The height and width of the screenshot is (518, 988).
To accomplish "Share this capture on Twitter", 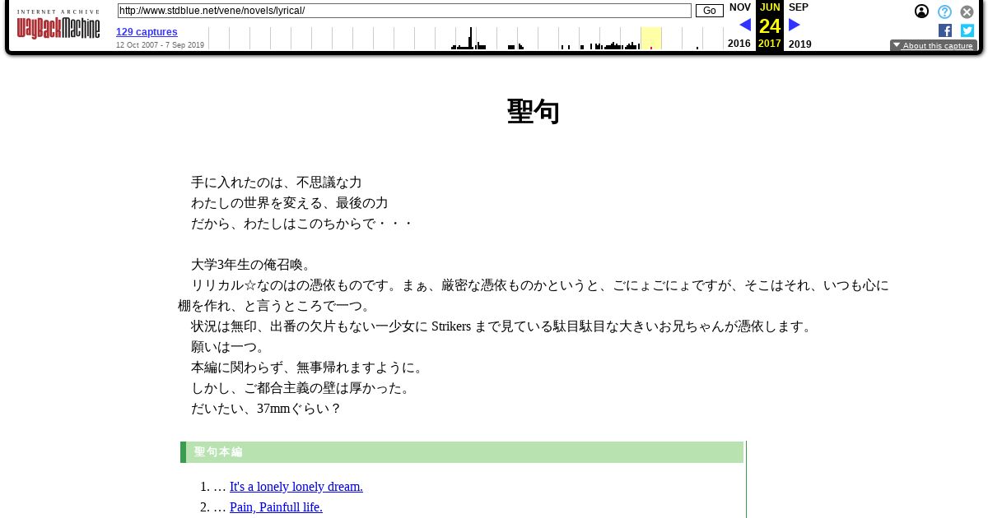I will coord(967,30).
